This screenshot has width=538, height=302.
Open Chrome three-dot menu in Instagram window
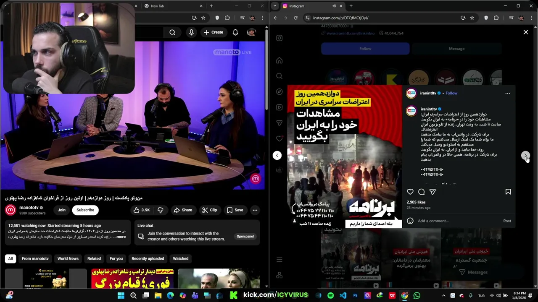531,18
